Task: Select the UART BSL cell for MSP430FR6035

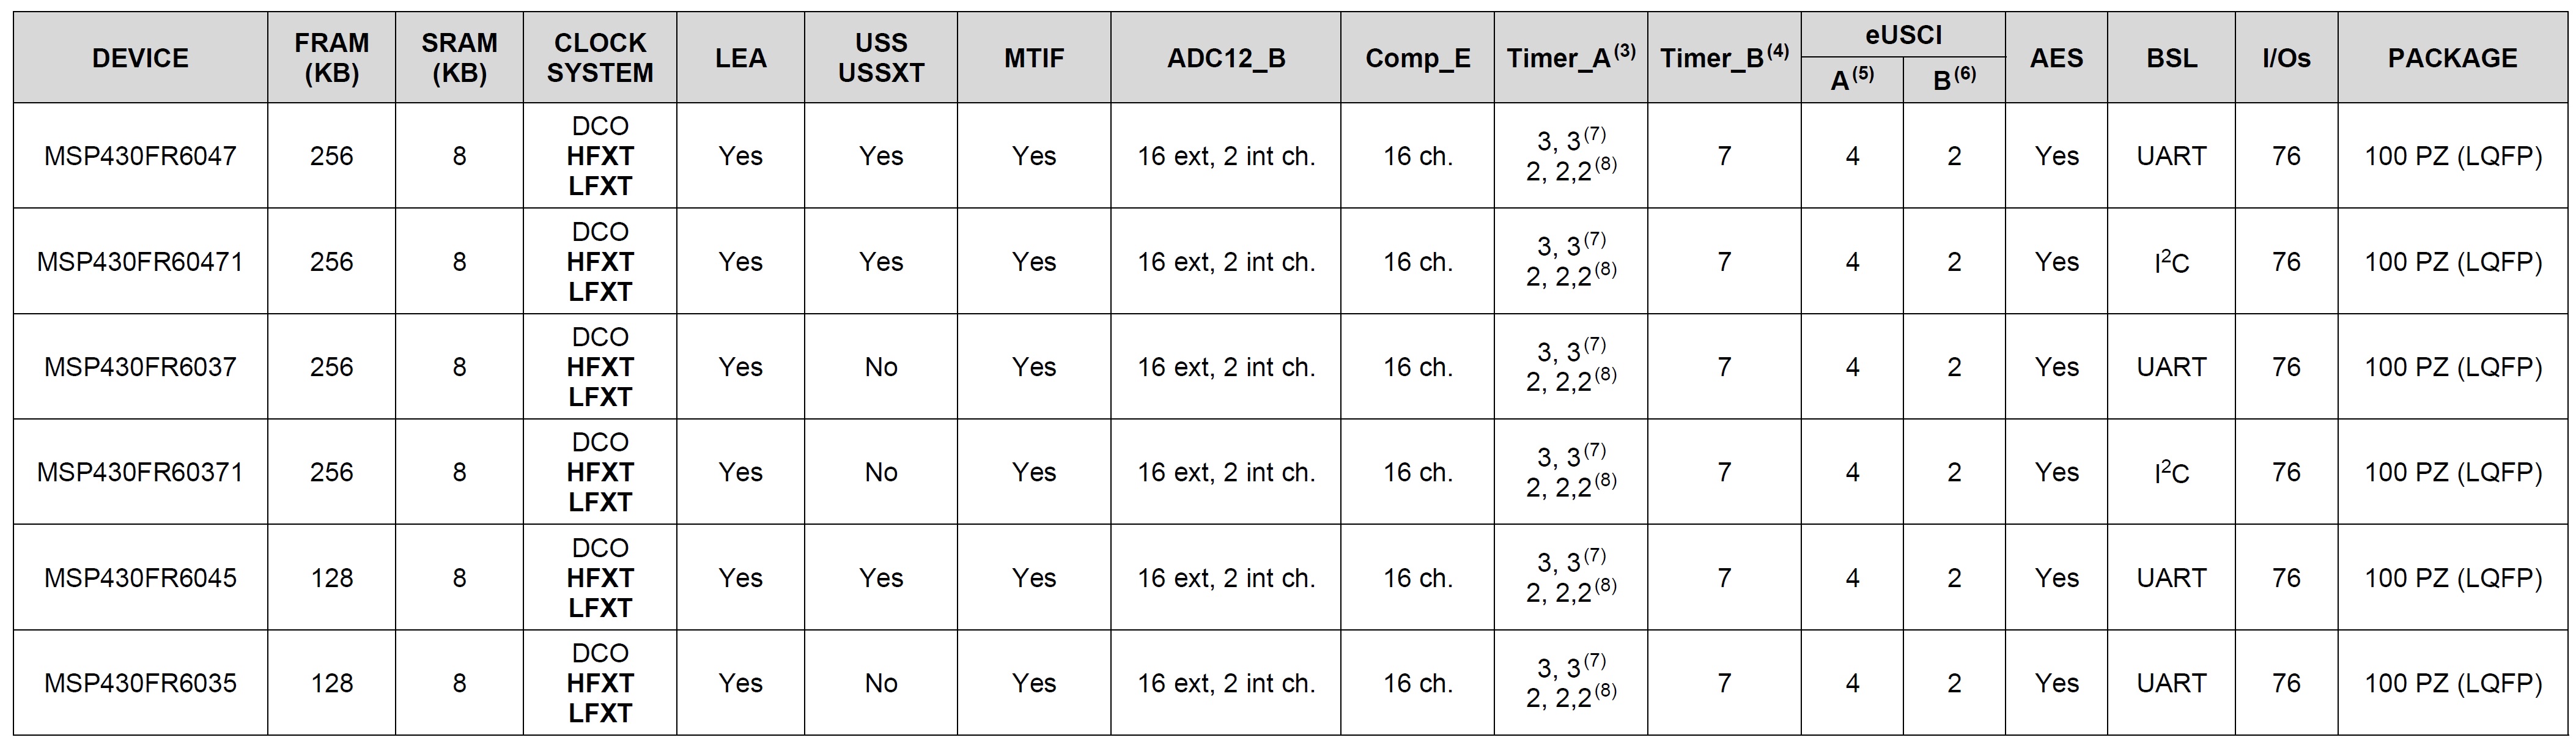Action: tap(2171, 683)
